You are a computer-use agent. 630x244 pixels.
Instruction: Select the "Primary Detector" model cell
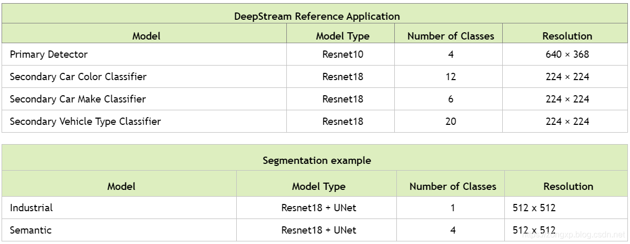[x=49, y=54]
